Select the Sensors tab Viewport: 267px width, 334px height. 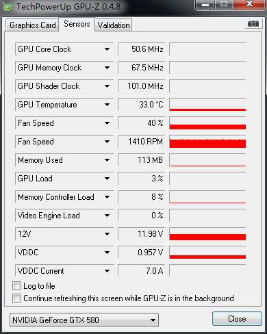77,24
